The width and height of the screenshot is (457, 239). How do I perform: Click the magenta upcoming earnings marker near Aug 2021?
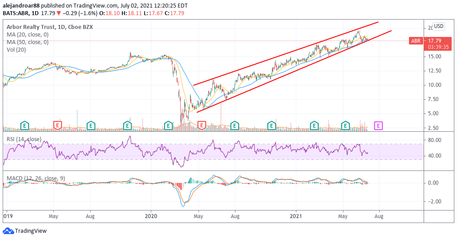coord(378,126)
